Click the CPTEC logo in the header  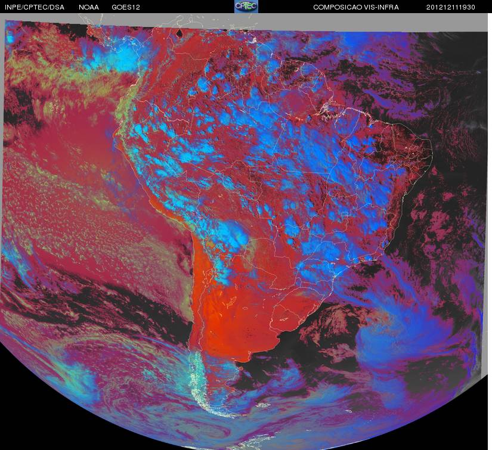[246, 7]
